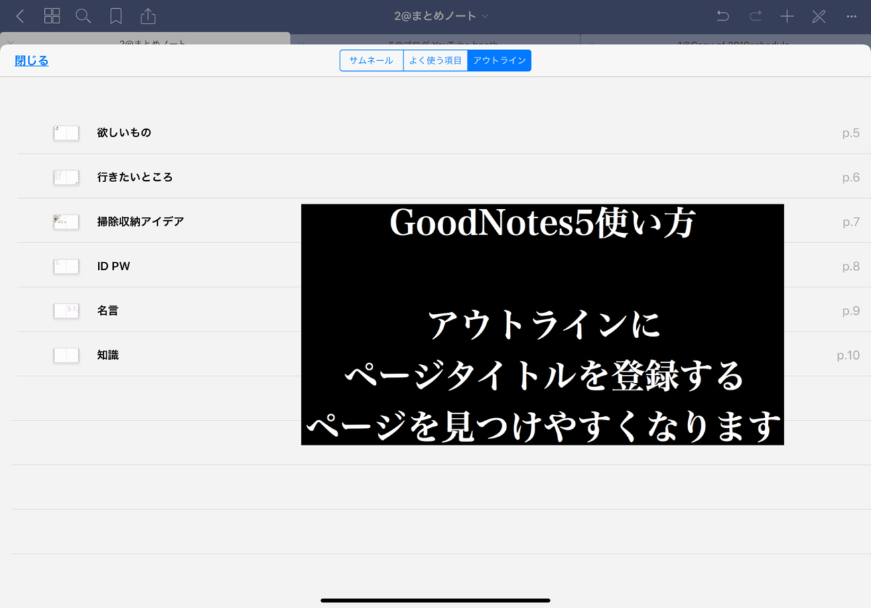871x608 pixels.
Task: Open the share export icon
Action: point(147,16)
